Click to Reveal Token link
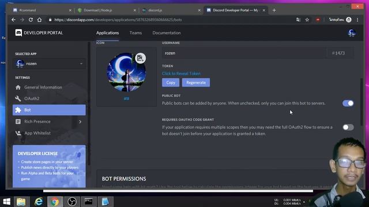 point(181,74)
